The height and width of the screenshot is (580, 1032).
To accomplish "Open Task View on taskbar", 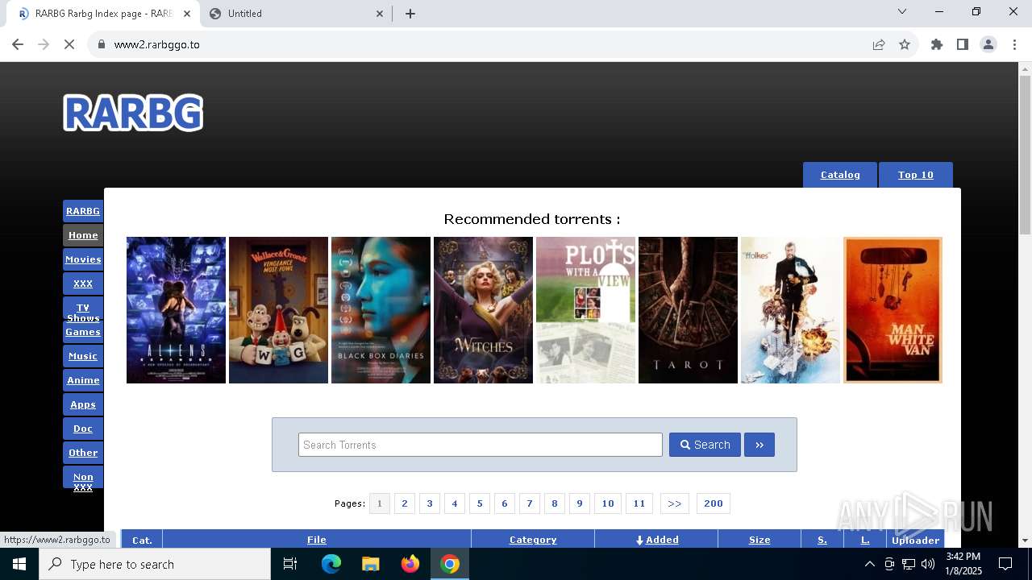I will click(x=290, y=564).
